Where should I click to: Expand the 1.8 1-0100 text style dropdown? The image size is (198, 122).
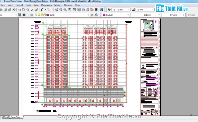coord(128,10)
